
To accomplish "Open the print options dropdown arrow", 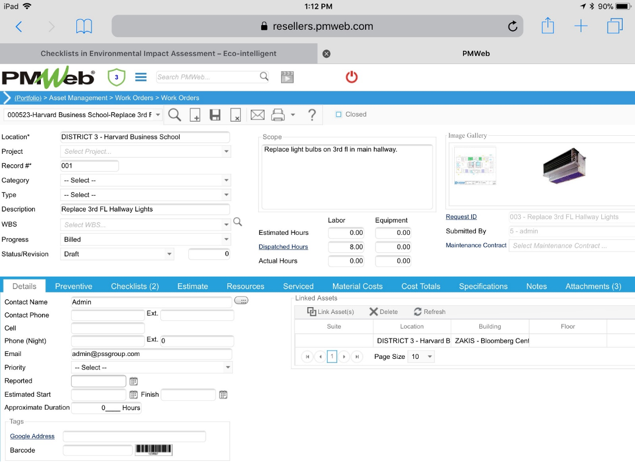I will (x=293, y=115).
